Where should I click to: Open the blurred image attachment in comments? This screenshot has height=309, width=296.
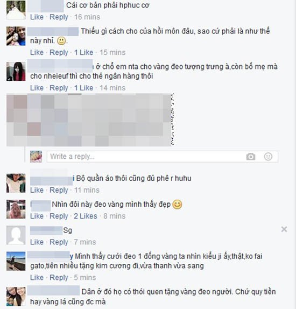click(90, 120)
